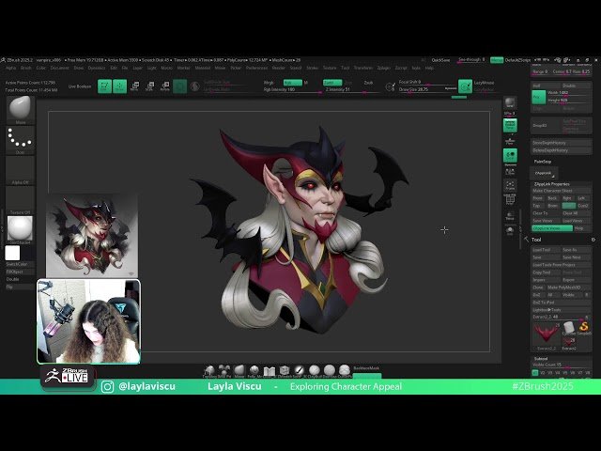Click the reference image thumbnail
Screen dimensions: 601x451
click(92, 236)
